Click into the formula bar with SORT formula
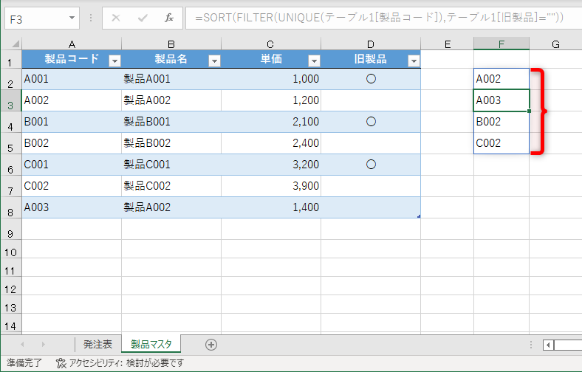Image resolution: width=582 pixels, height=372 pixels. [x=383, y=18]
